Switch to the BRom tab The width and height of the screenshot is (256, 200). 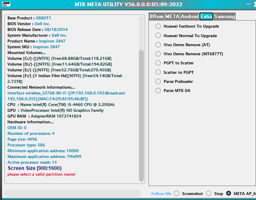click(156, 16)
